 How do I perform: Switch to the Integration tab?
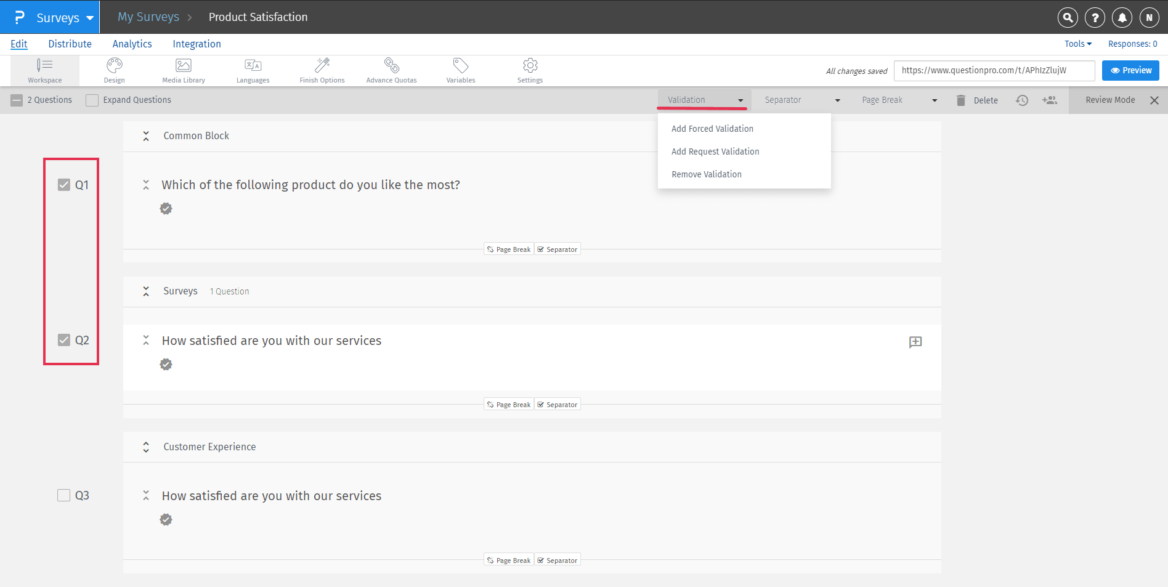pos(197,44)
